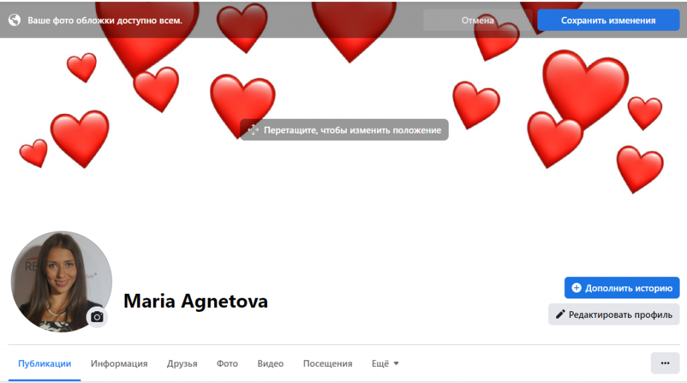This screenshot has height=383, width=687.
Task: Go to the Друзья tab
Action: 182,364
